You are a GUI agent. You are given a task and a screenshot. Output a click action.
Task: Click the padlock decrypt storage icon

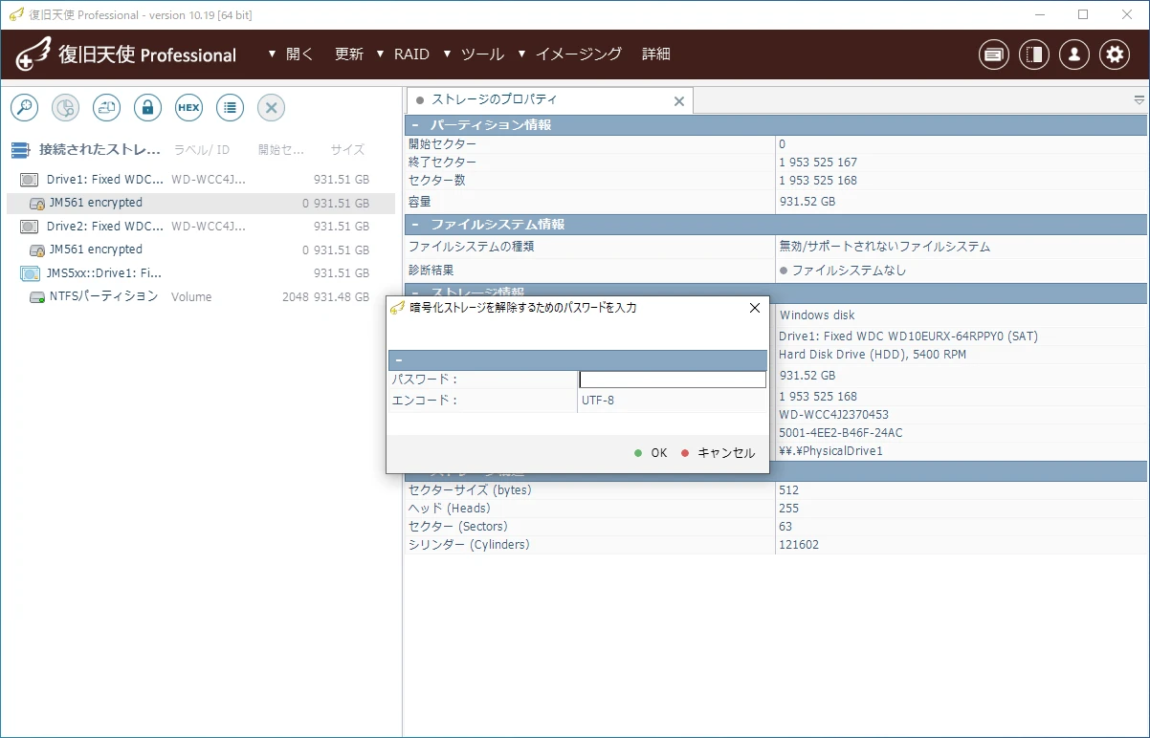coord(147,107)
